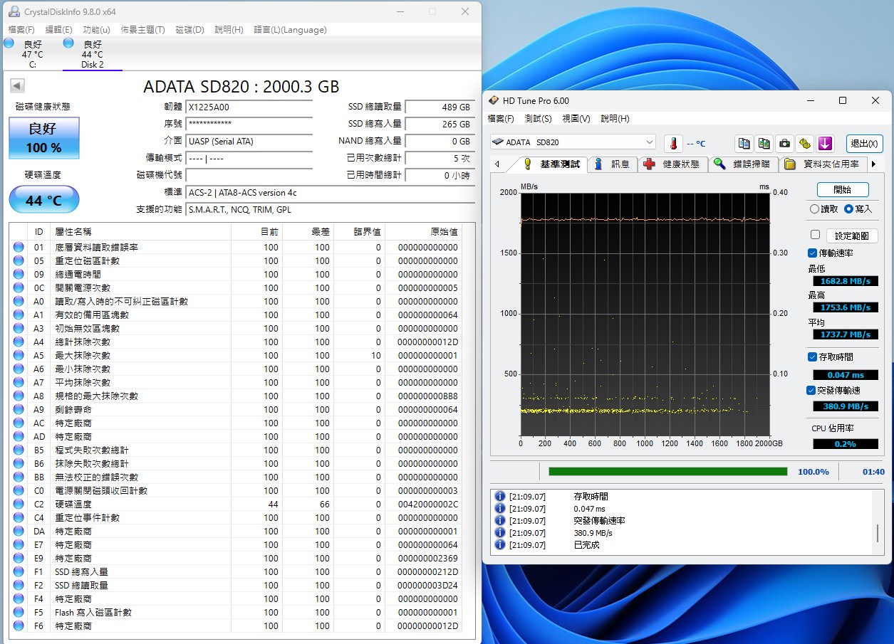This screenshot has height=644, width=894.
Task: Click info icon of 存取時間 log entry
Action: [x=500, y=497]
